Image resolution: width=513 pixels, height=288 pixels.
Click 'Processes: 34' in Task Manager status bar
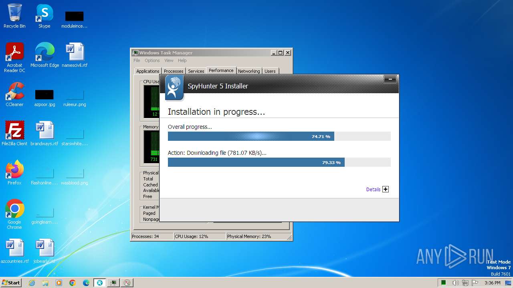(x=145, y=236)
